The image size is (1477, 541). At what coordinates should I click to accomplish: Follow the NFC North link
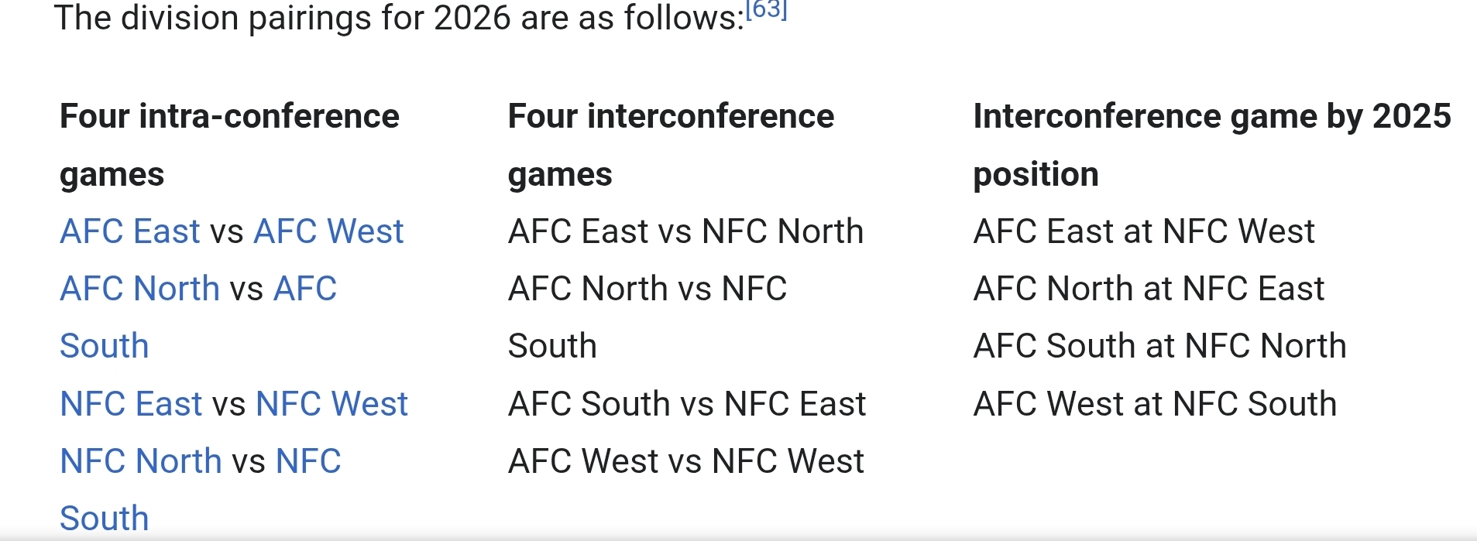140,461
